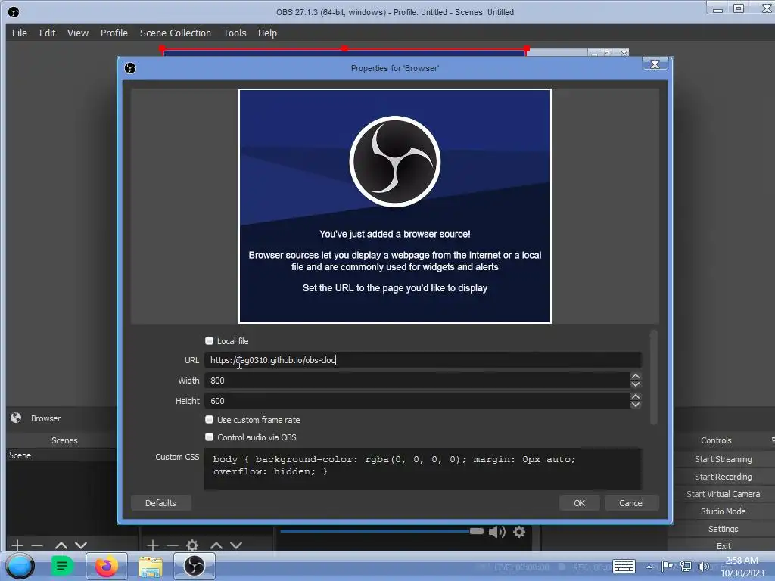Add a scene with the plus icon
Screen dimensions: 775x581
[x=17, y=545]
